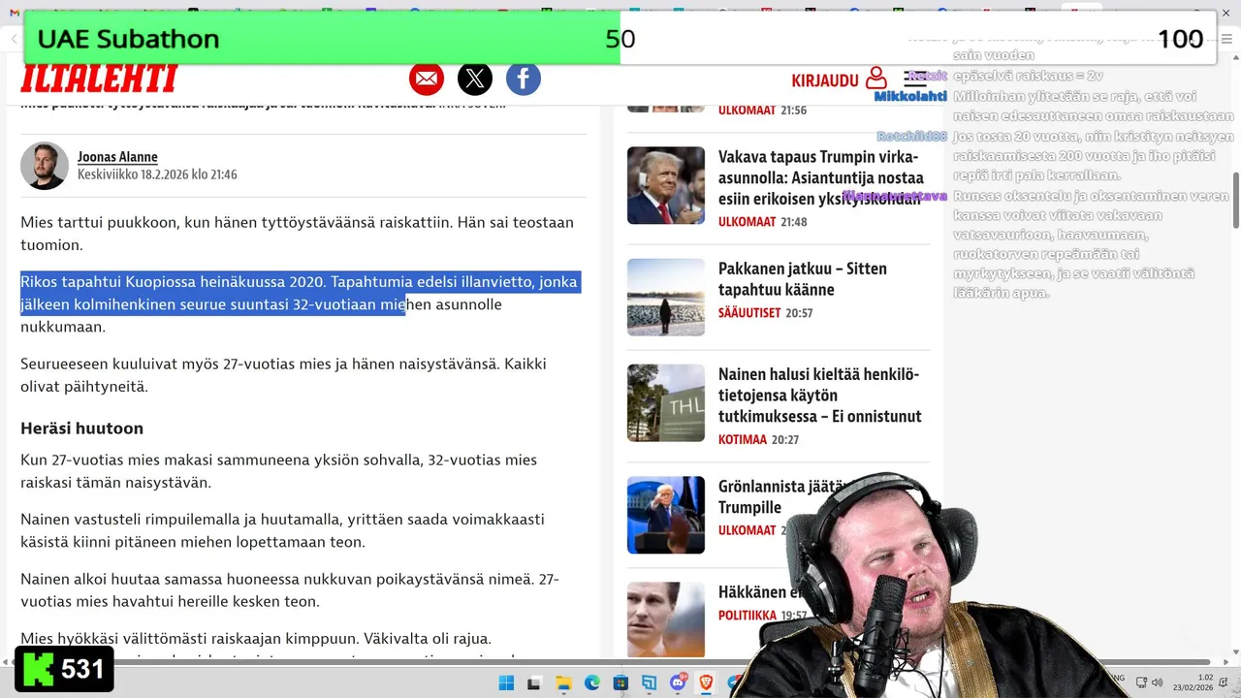Open the snowy Pakkanen article thumbnail
Viewport: 1241px width, 698px height.
[x=666, y=297]
